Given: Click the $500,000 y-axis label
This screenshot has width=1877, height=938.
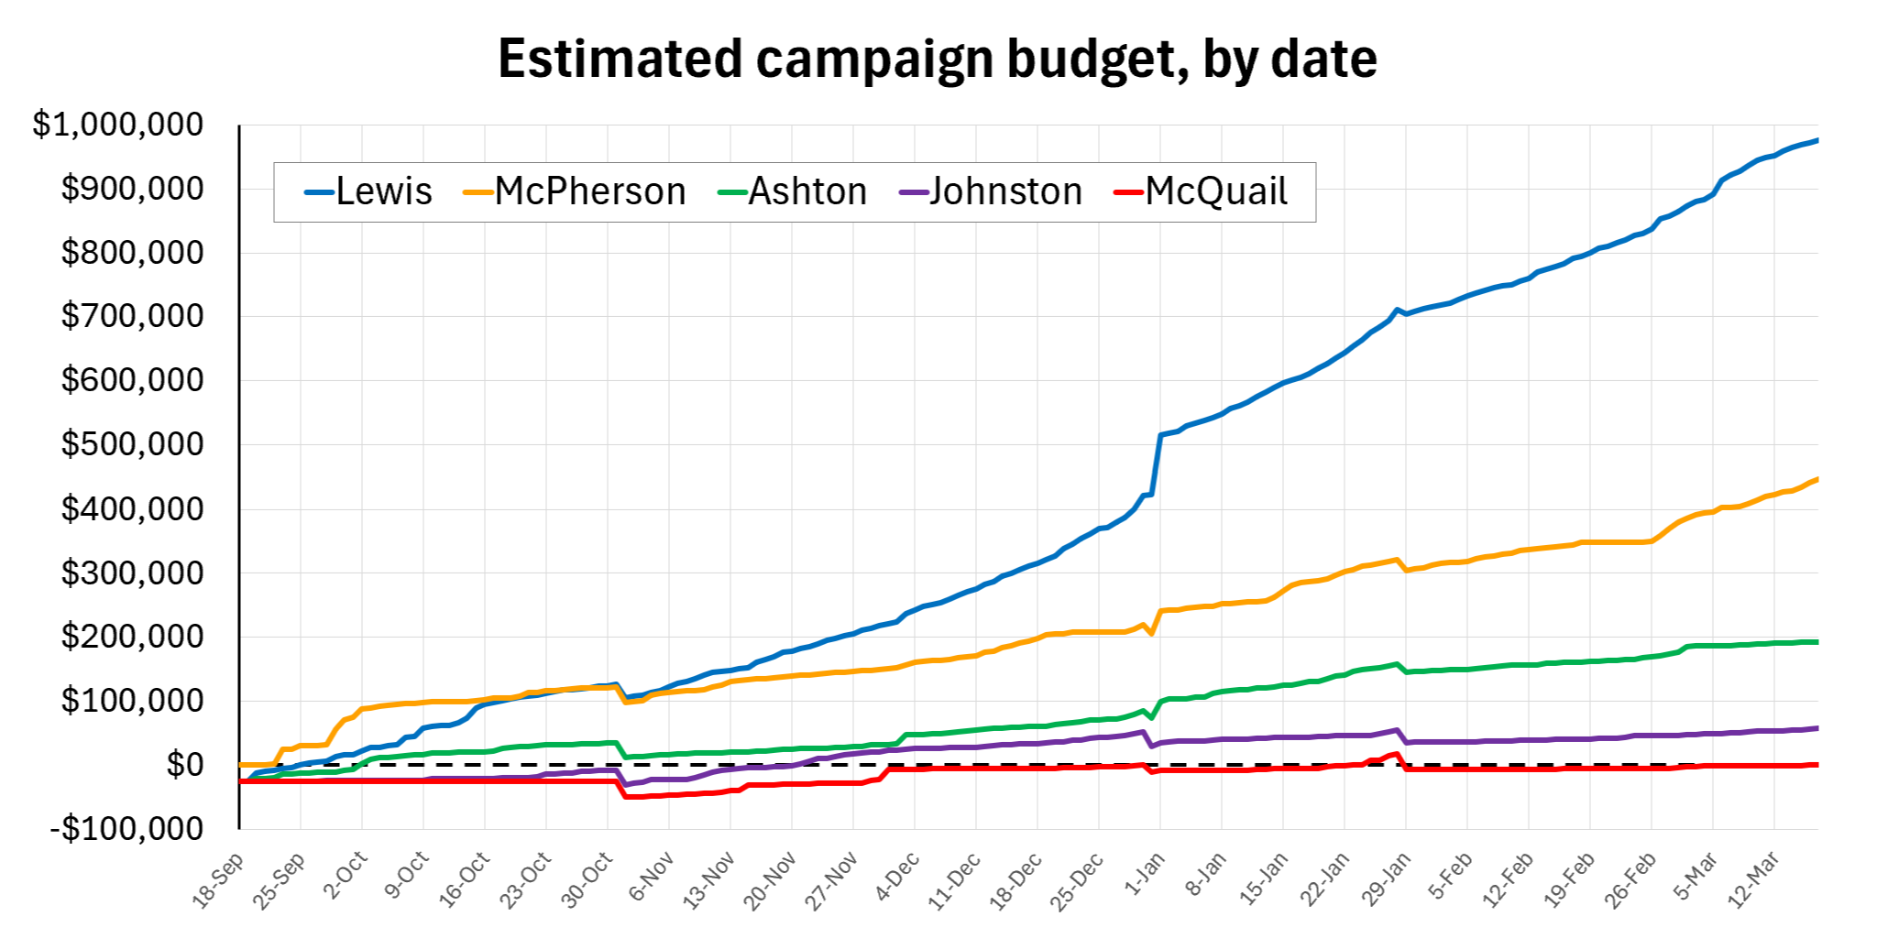Looking at the screenshot, I should click(132, 444).
